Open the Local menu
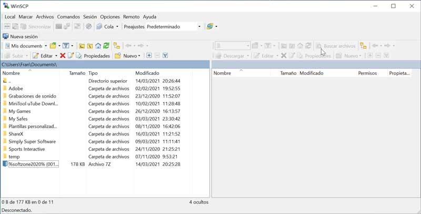Screen dimensions: 421x214 click(10, 17)
